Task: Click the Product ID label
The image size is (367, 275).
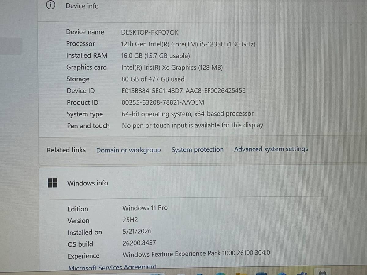Action: pos(83,102)
